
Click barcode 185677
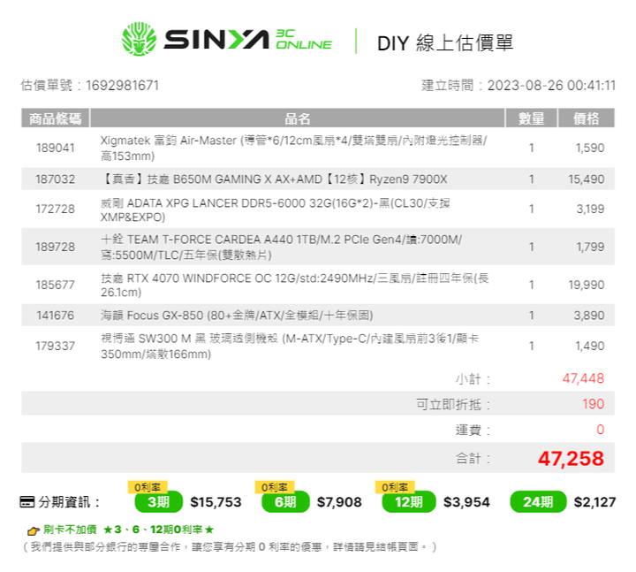55,285
